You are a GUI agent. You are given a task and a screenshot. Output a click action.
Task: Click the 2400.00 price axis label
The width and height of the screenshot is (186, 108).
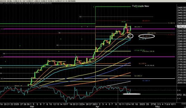(182, 23)
